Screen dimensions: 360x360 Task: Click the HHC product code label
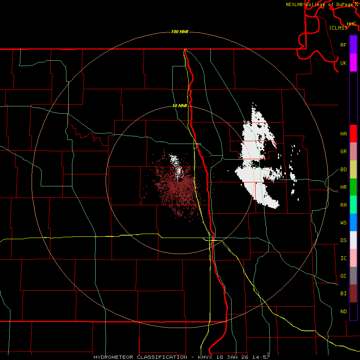point(351,24)
